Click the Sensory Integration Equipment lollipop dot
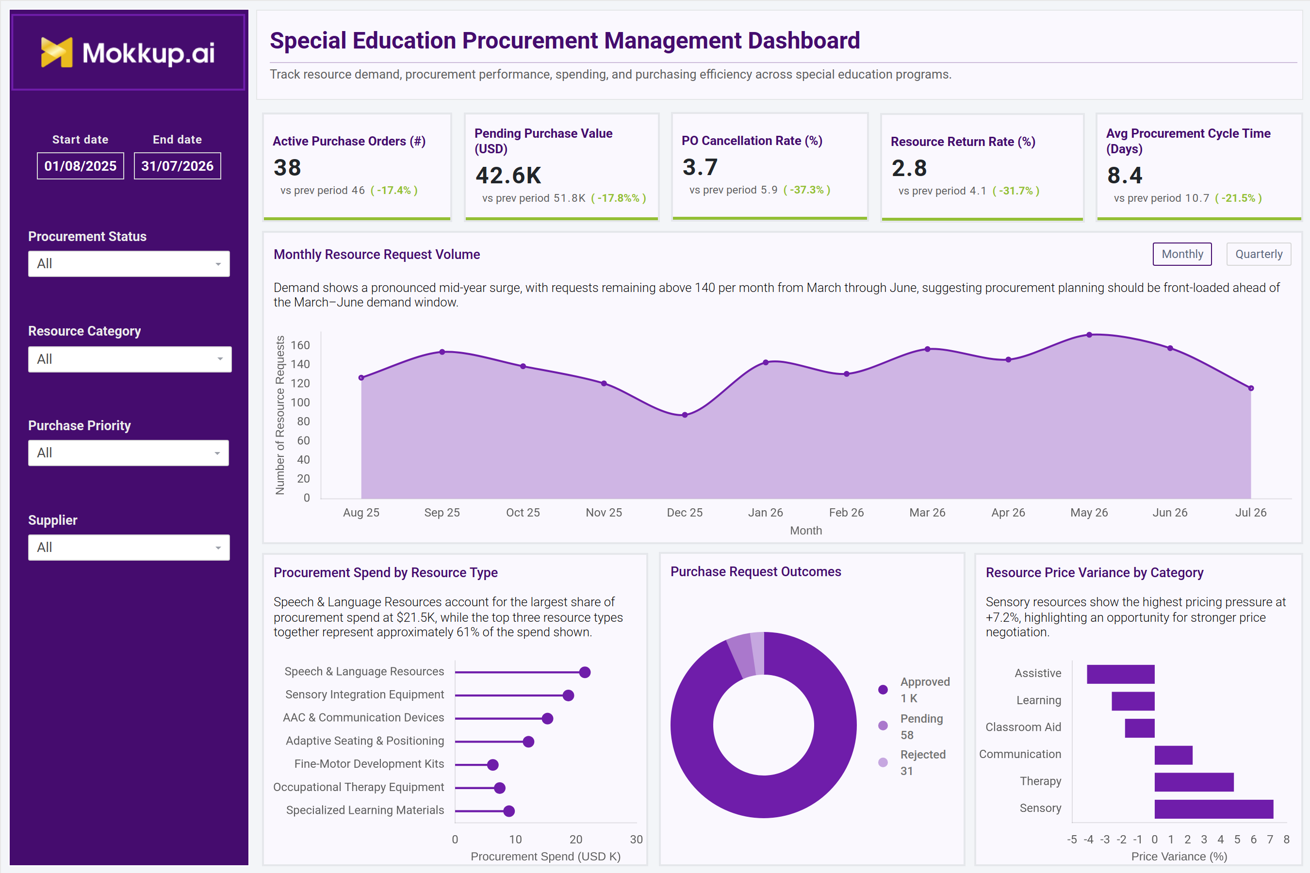 (568, 695)
